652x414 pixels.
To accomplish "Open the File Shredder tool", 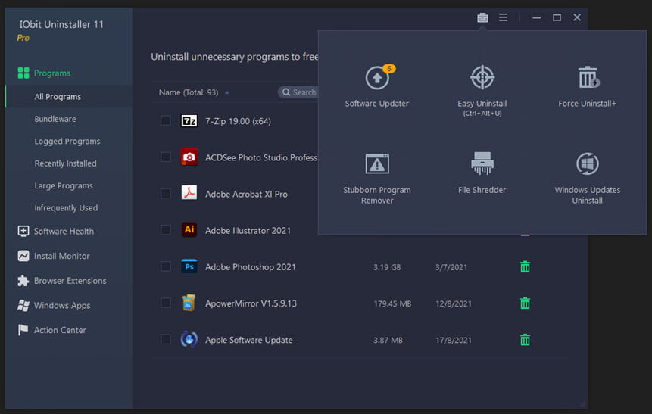I will [x=482, y=173].
